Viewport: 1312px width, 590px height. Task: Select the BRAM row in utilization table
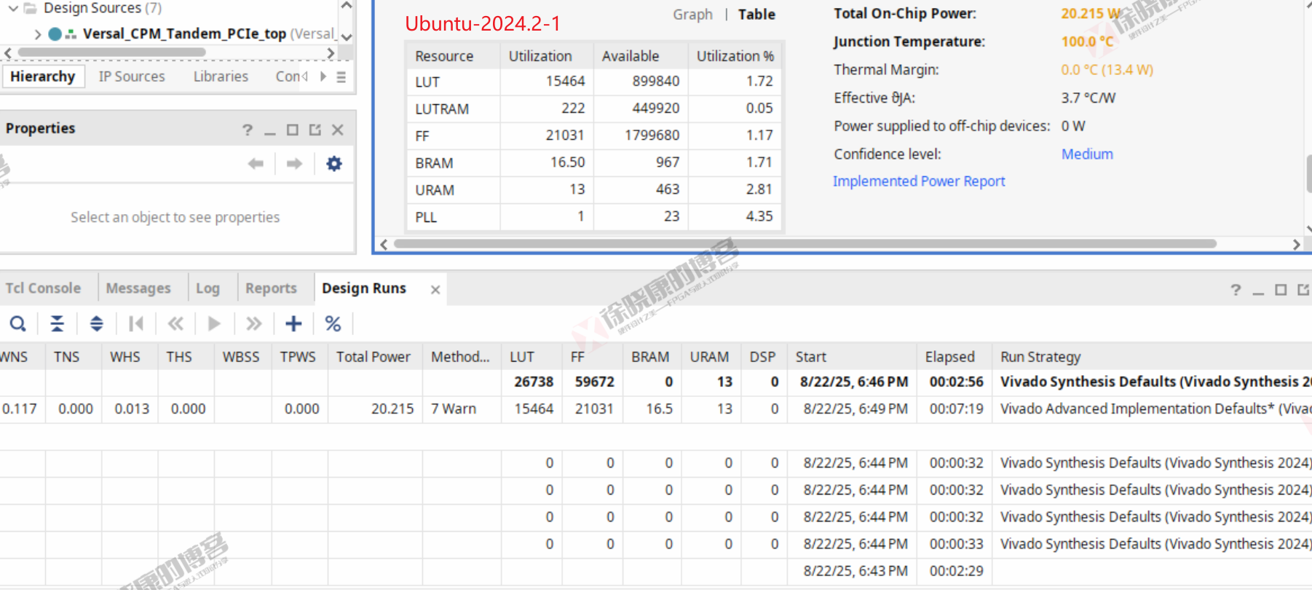pos(594,162)
